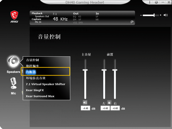Screen dimensions: 172x129
Task: Click the Mic label text
Action: pos(13,93)
